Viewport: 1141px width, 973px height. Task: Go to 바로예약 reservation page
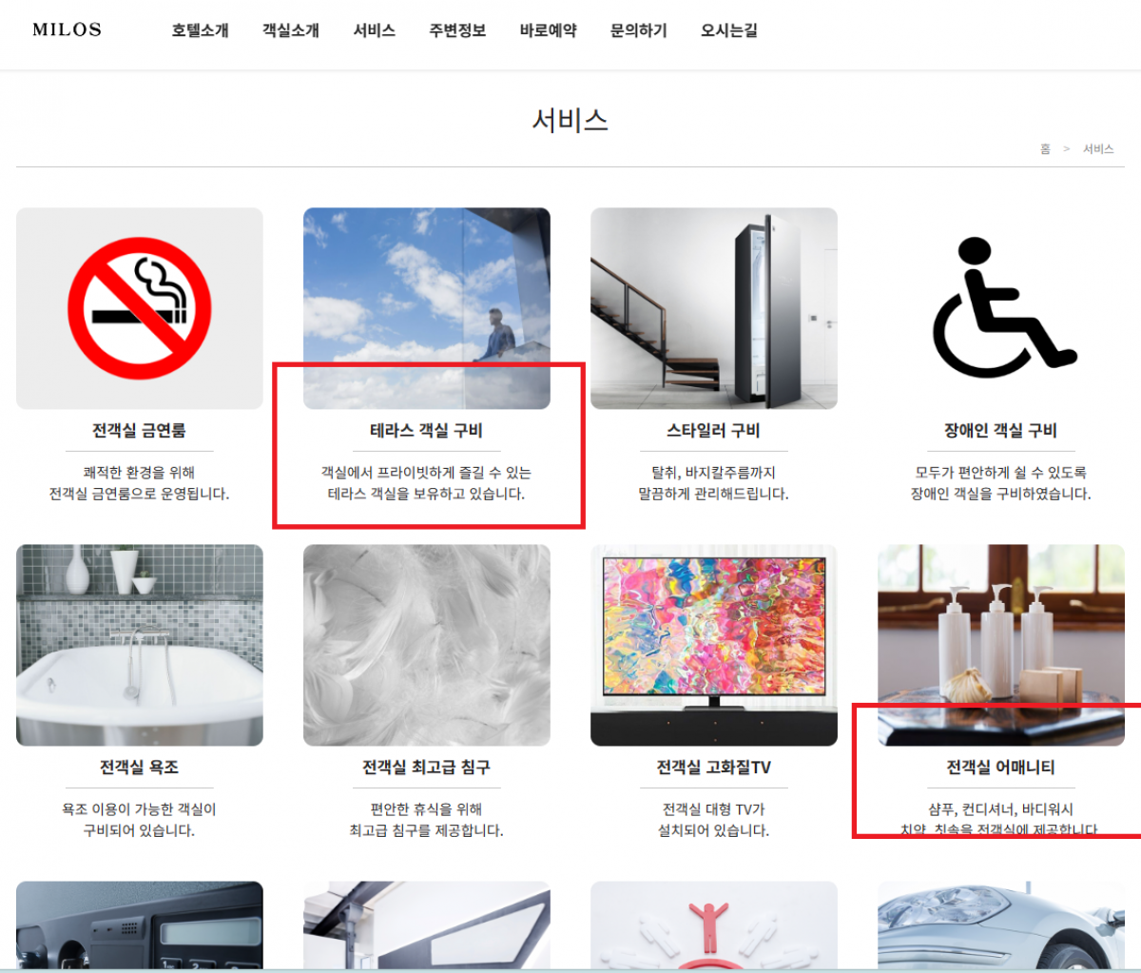pos(548,30)
